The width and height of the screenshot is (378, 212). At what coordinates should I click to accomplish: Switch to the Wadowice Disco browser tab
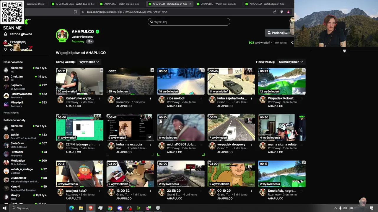coord(35,4)
